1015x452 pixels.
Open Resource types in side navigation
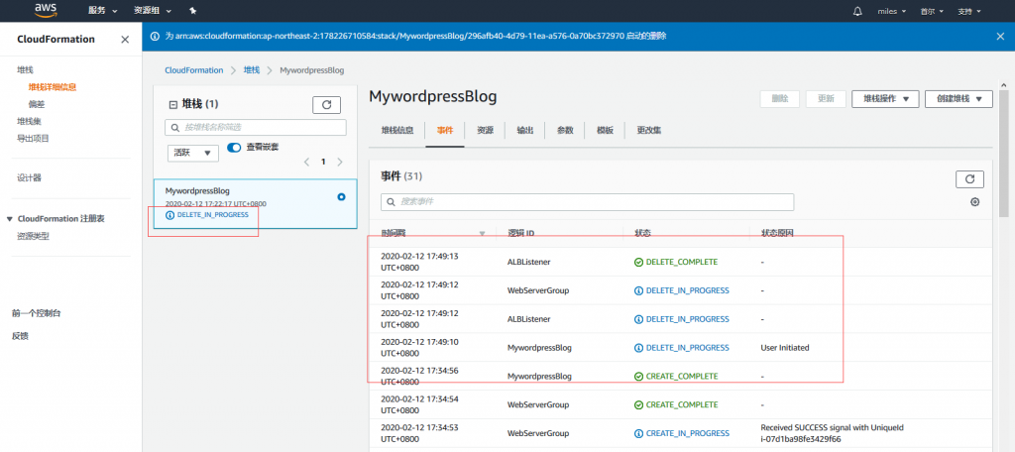coord(33,236)
